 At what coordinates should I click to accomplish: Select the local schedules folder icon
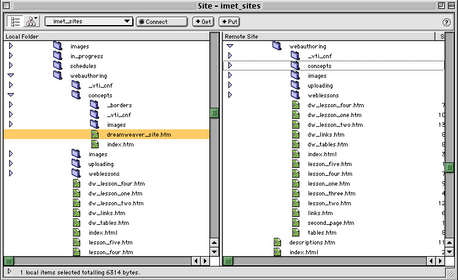[x=58, y=66]
